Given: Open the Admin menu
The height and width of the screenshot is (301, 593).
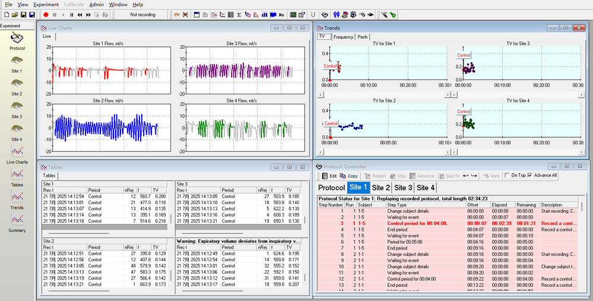Looking at the screenshot, I should (x=96, y=4).
